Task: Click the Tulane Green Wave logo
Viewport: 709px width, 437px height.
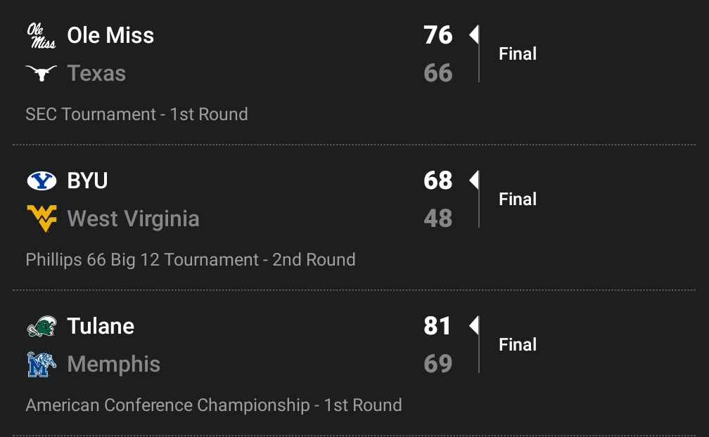Action: point(41,327)
